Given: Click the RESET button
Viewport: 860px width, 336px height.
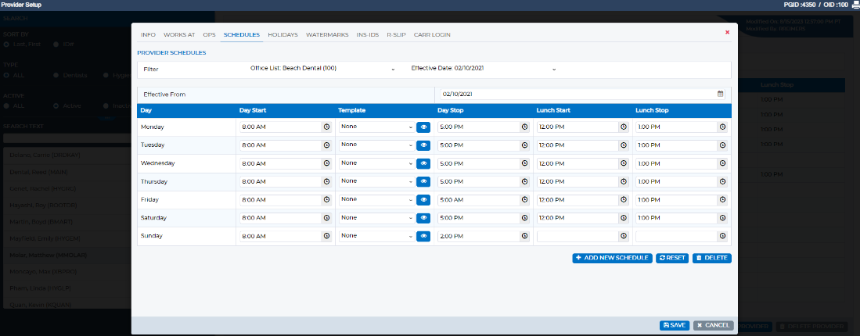Looking at the screenshot, I should pyautogui.click(x=672, y=258).
